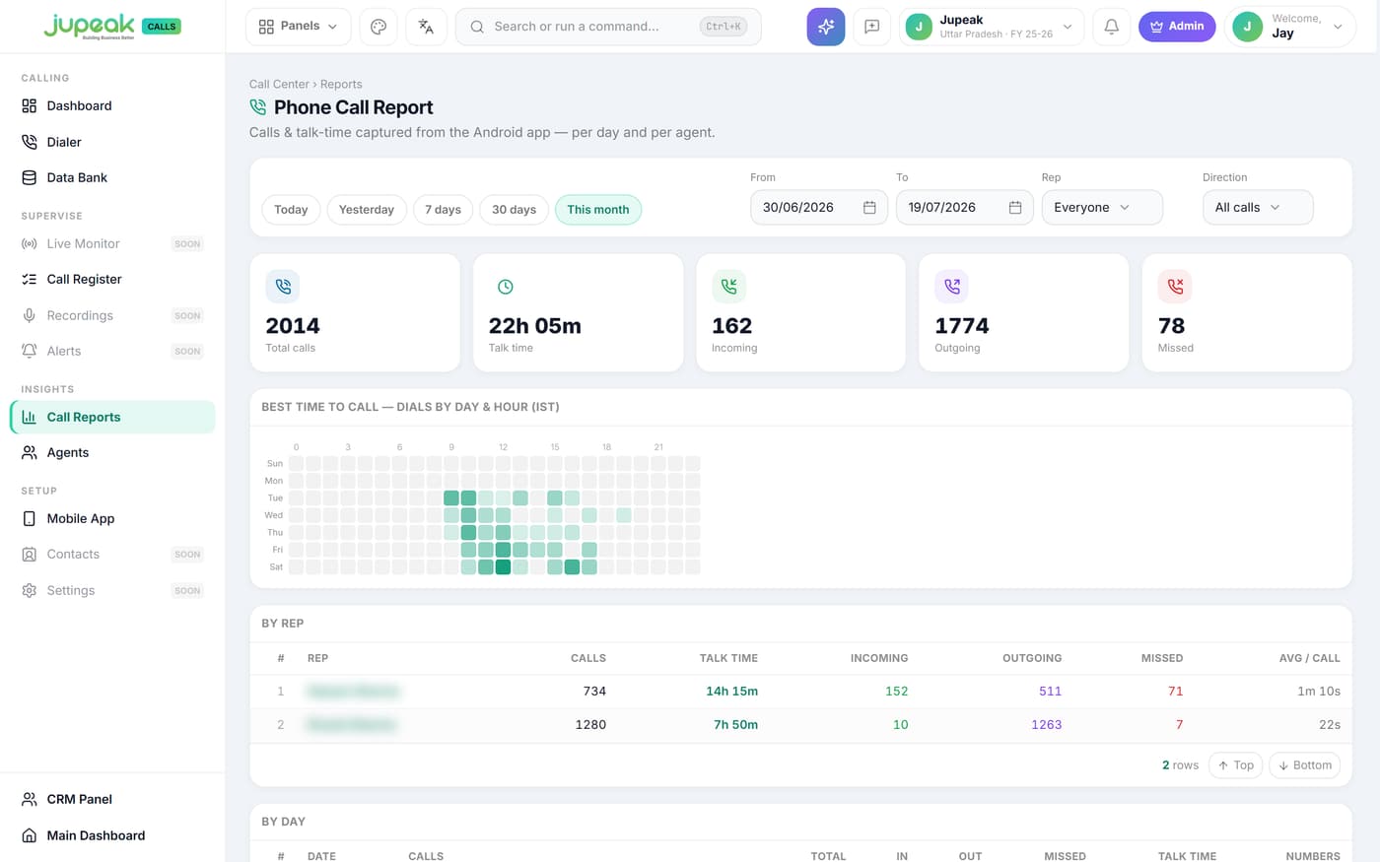Open the language translate icon

point(426,27)
